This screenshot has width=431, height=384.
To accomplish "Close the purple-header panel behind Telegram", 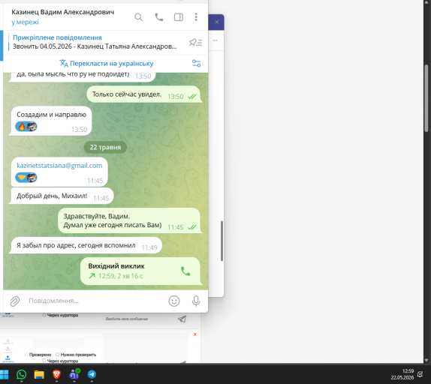I will pos(217,22).
